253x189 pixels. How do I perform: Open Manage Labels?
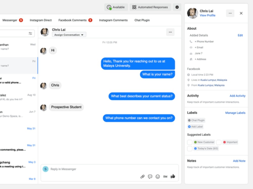235,113
